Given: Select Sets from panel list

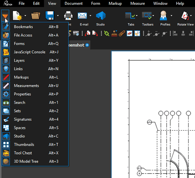Looking at the screenshot, I should tap(35, 111).
